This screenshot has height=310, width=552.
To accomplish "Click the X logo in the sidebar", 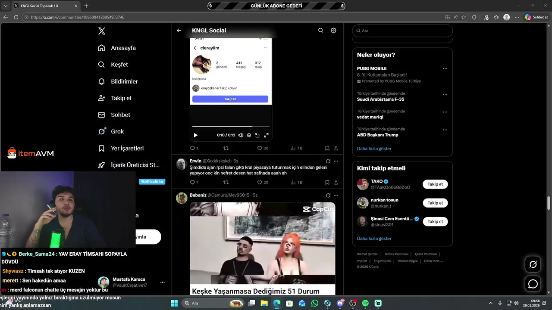I will pyautogui.click(x=102, y=31).
